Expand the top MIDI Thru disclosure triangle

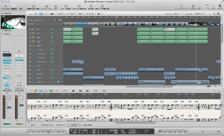pyautogui.click(x=3, y=13)
